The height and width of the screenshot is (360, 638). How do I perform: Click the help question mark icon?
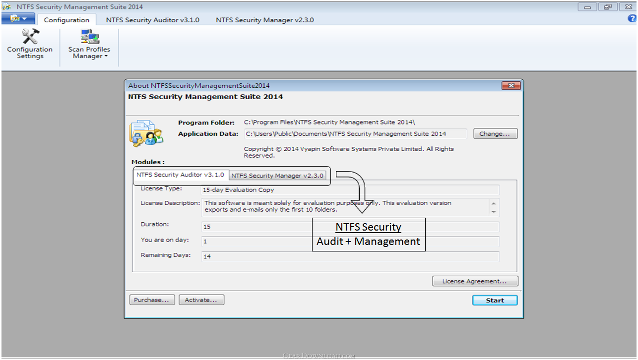pos(632,19)
